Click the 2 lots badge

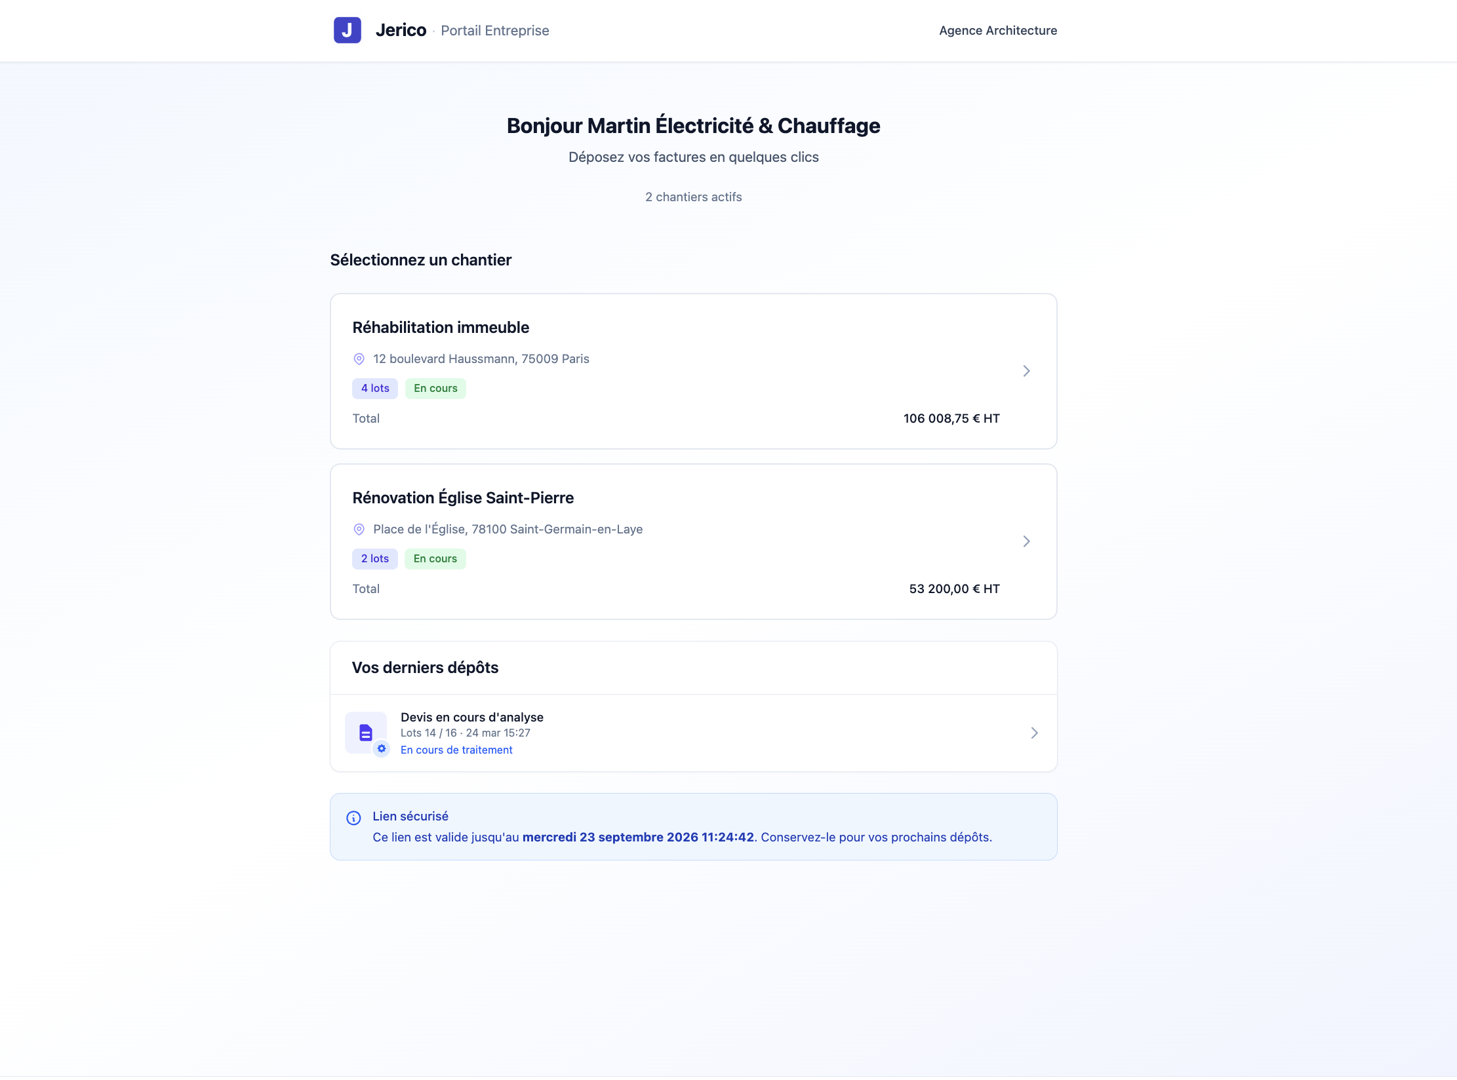pos(375,558)
